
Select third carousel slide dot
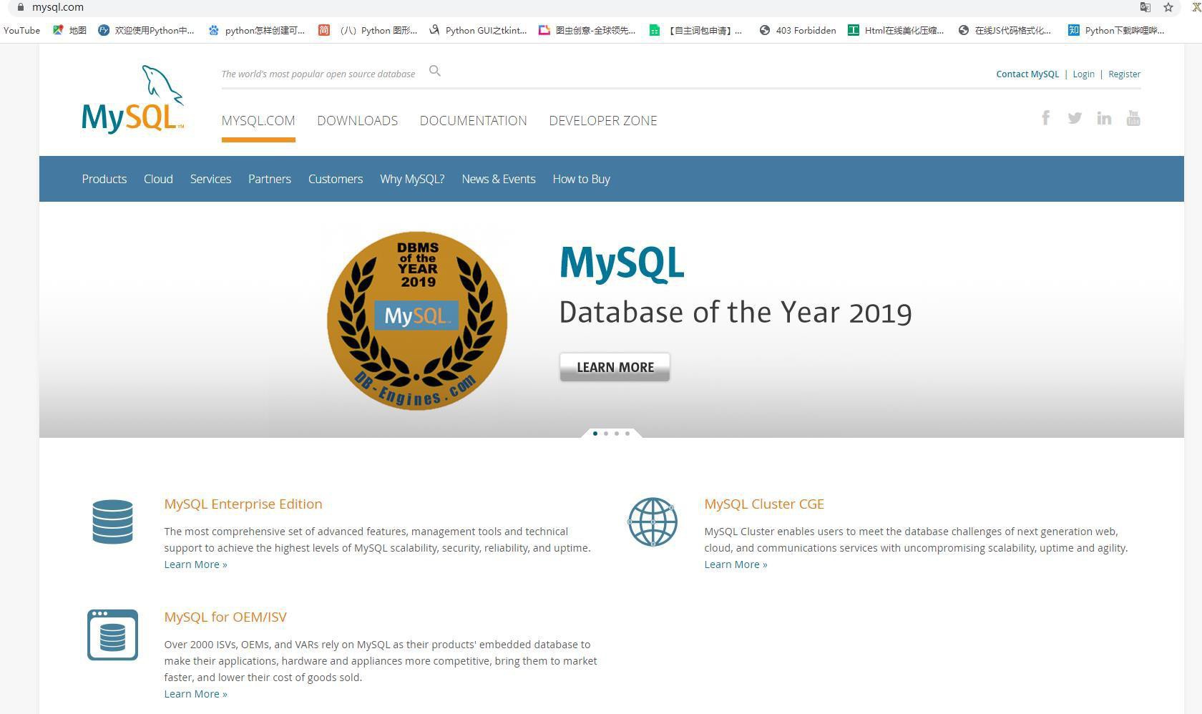617,434
